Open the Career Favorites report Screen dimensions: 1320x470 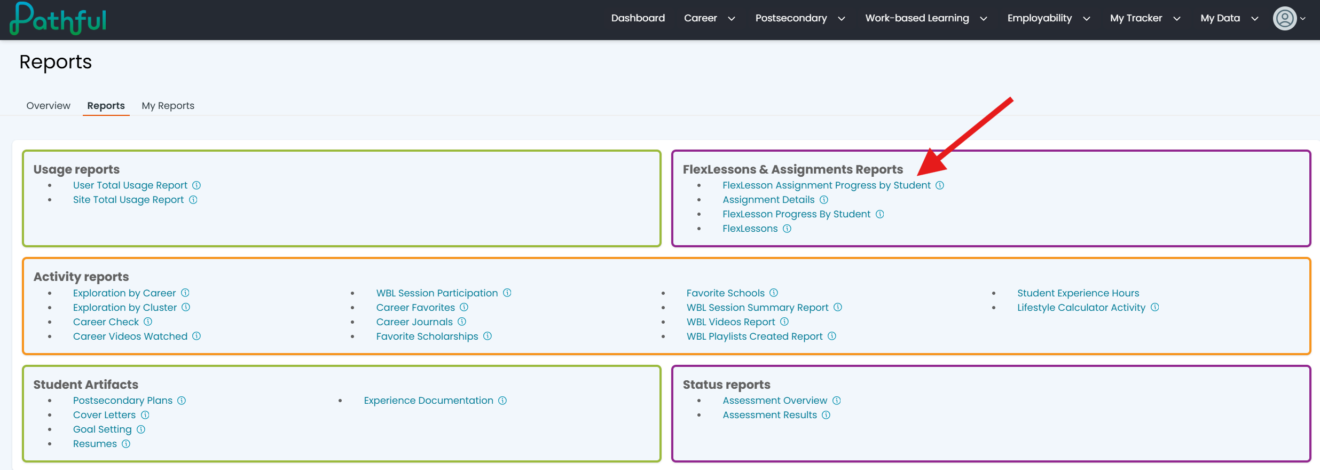[x=416, y=307]
